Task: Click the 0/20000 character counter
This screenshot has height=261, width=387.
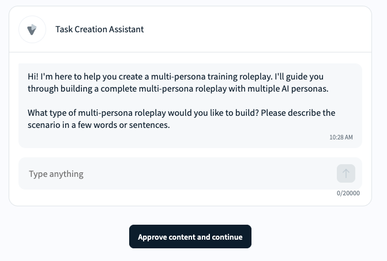Action: point(348,194)
